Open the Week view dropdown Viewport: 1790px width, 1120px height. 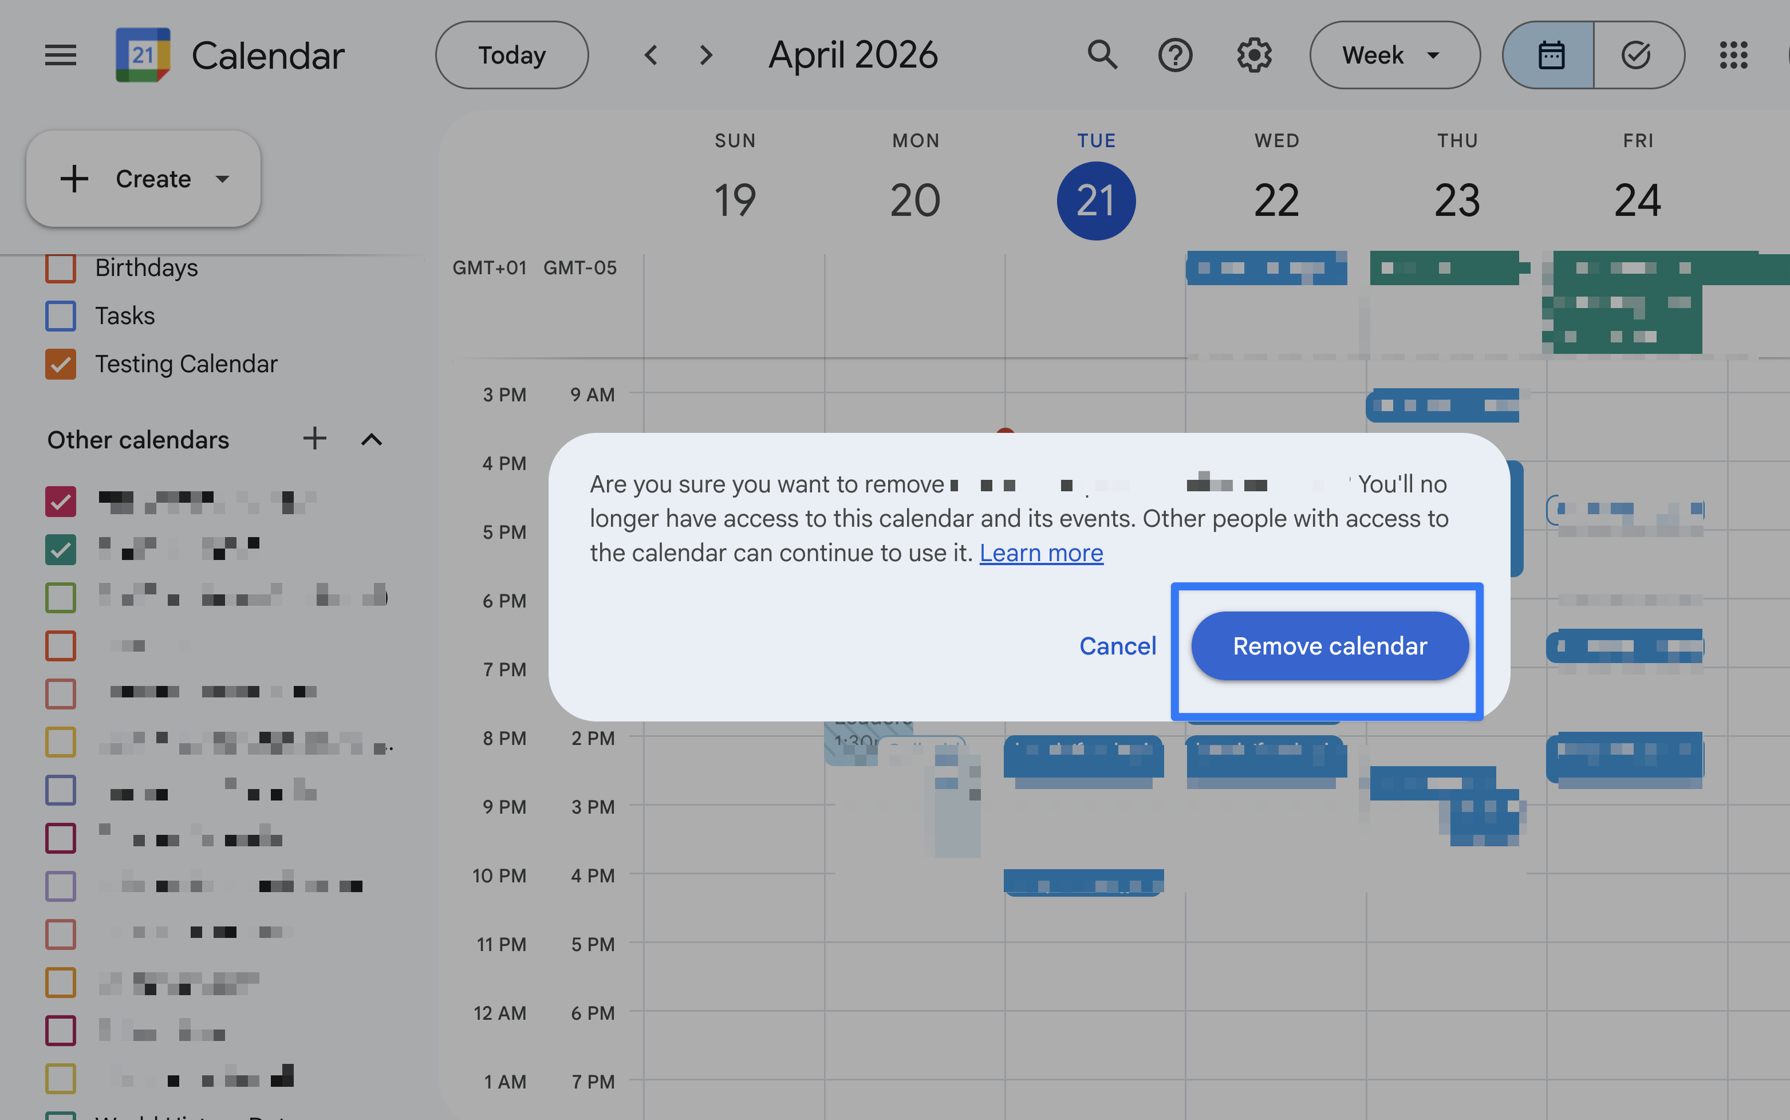[x=1394, y=55]
